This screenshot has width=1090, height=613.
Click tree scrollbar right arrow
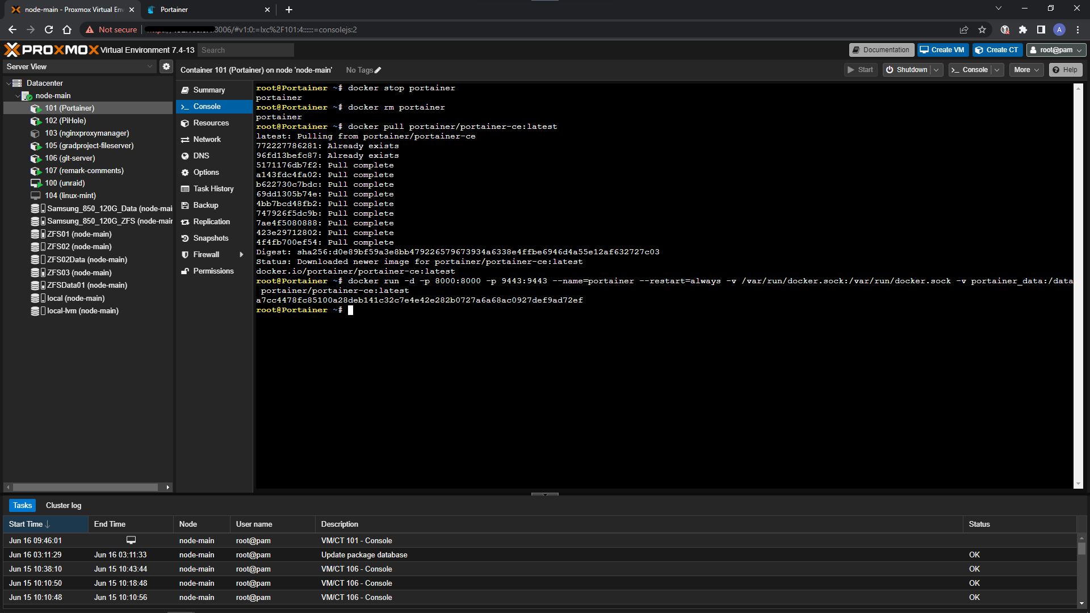pyautogui.click(x=167, y=487)
